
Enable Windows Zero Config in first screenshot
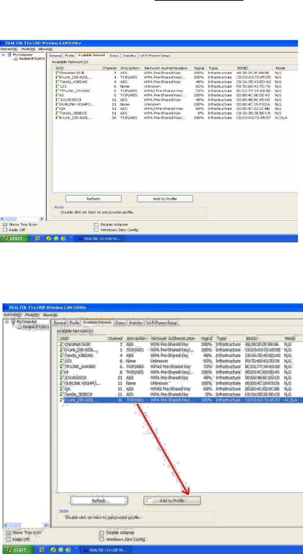point(96,230)
